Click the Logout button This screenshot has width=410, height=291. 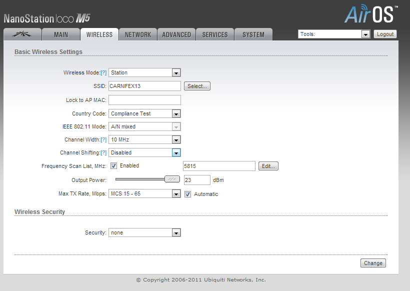coord(385,34)
